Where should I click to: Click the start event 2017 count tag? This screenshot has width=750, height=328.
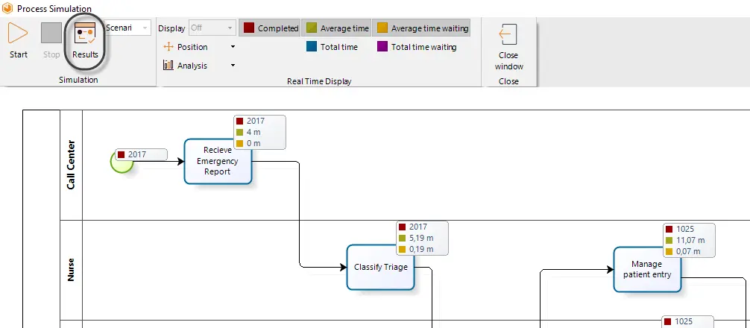(x=141, y=154)
